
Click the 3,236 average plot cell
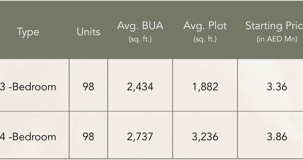coord(205,137)
